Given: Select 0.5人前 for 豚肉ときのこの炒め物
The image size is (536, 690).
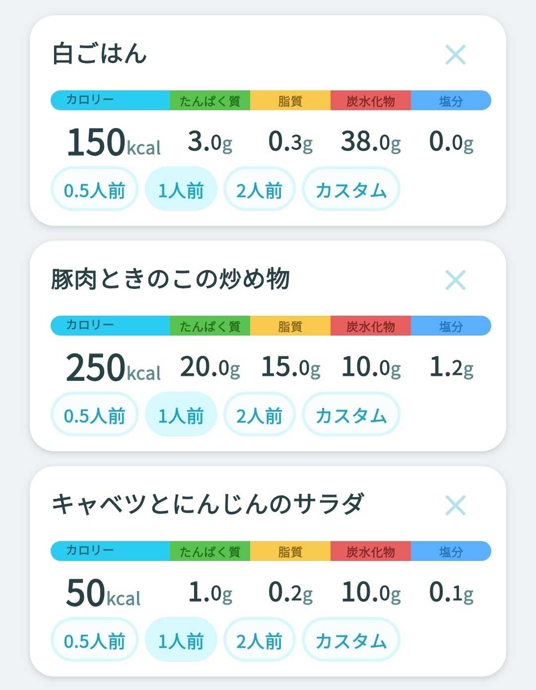Looking at the screenshot, I should pyautogui.click(x=94, y=414).
